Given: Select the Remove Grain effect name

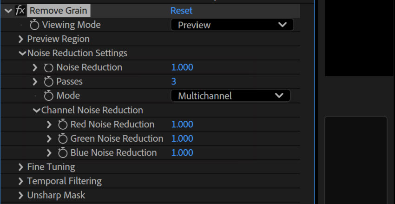Looking at the screenshot, I should pos(59,11).
